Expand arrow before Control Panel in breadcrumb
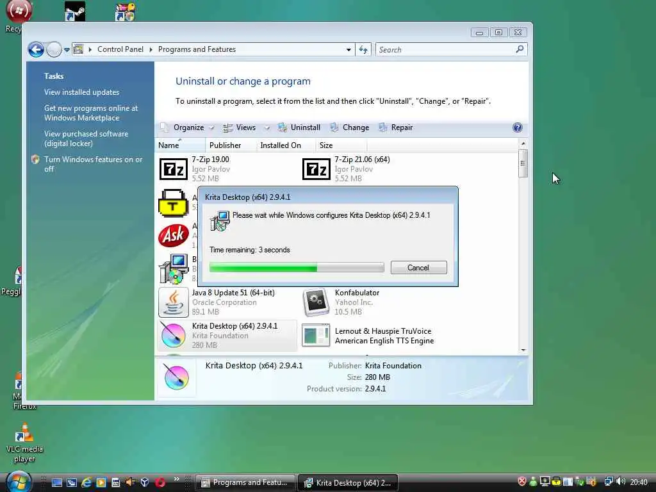This screenshot has width=656, height=492. click(90, 50)
